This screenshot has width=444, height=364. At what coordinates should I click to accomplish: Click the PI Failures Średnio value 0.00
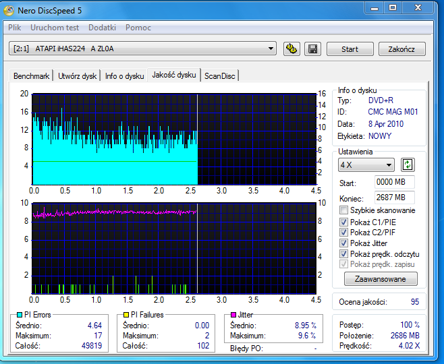[202, 326]
